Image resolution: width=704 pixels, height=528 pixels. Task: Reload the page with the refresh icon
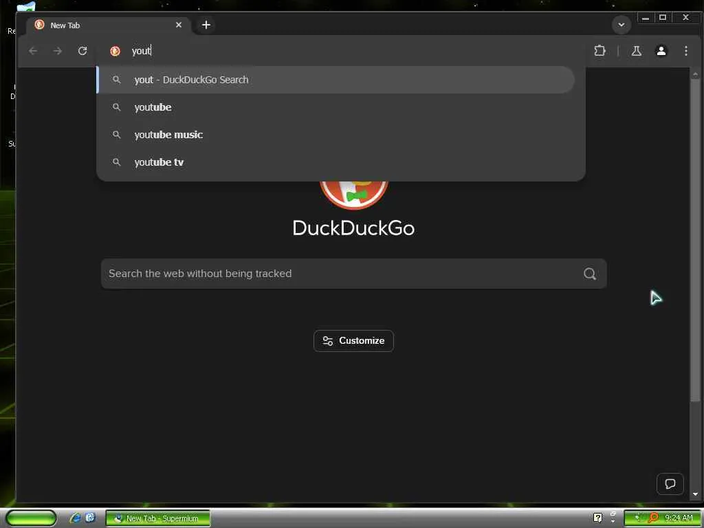(82, 51)
